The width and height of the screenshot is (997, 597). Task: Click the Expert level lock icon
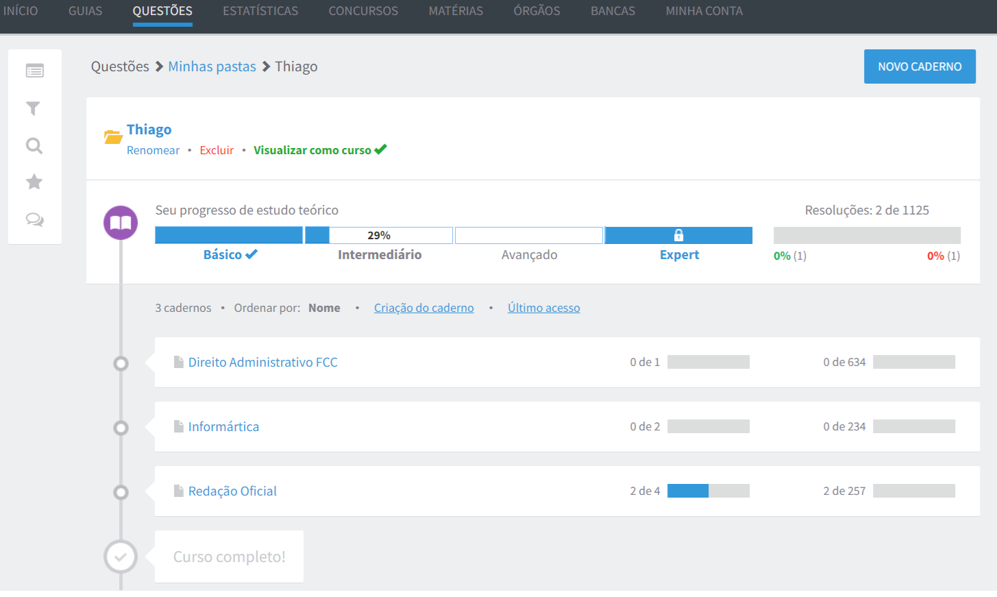click(x=678, y=235)
